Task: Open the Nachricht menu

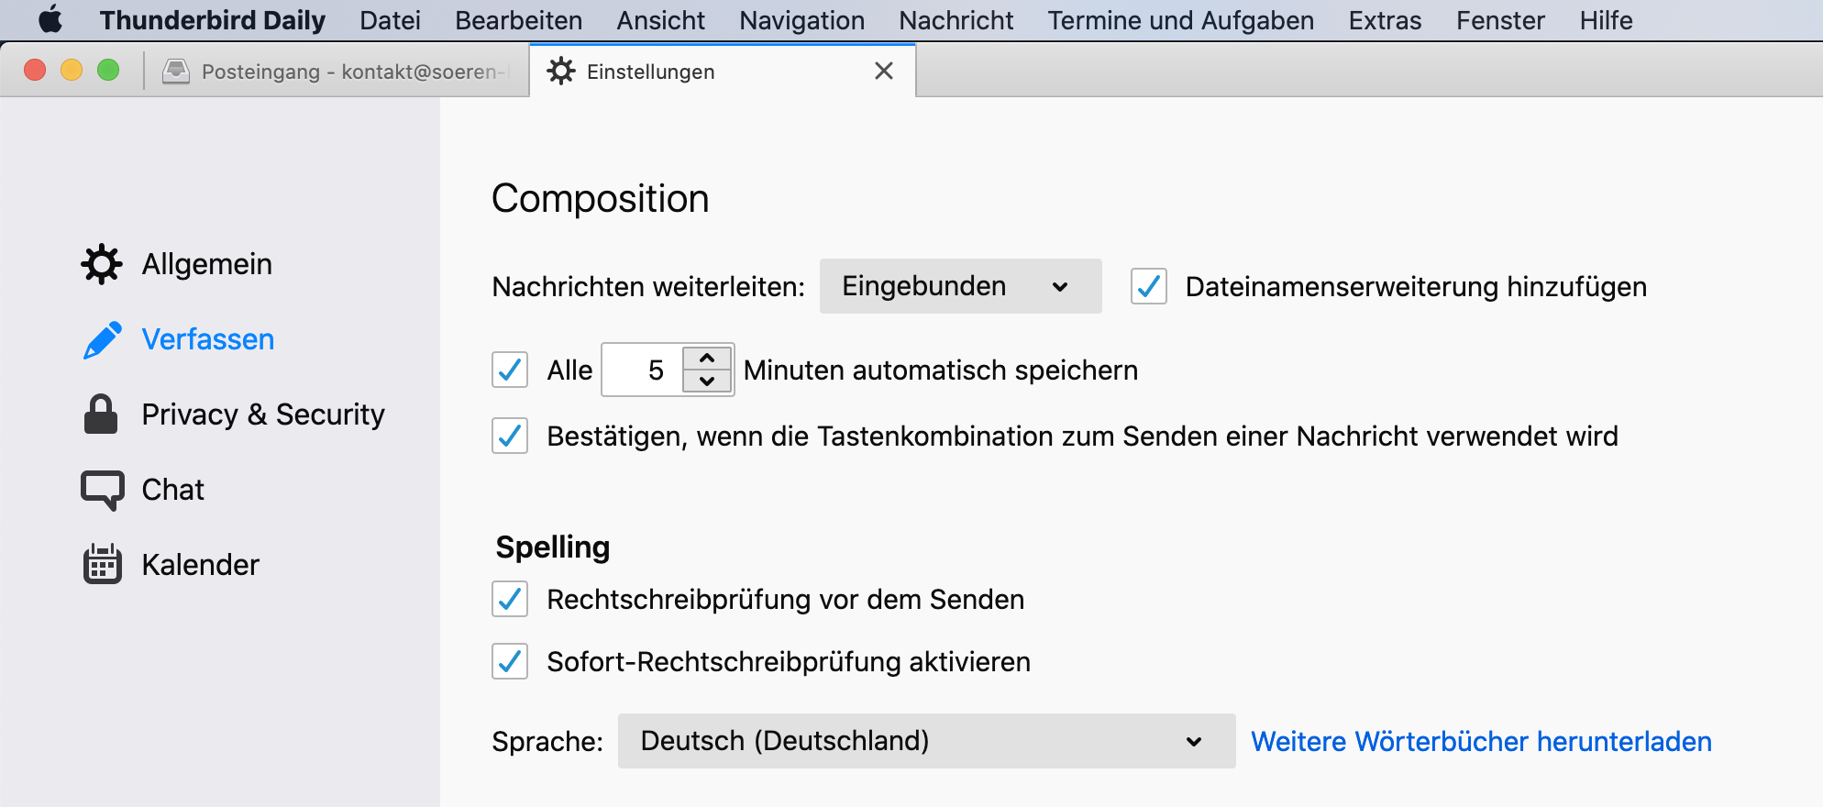Action: click(x=956, y=20)
